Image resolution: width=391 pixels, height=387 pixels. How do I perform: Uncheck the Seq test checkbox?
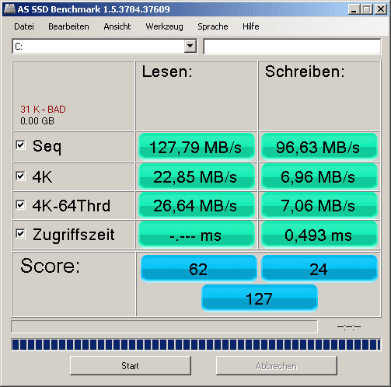click(20, 145)
